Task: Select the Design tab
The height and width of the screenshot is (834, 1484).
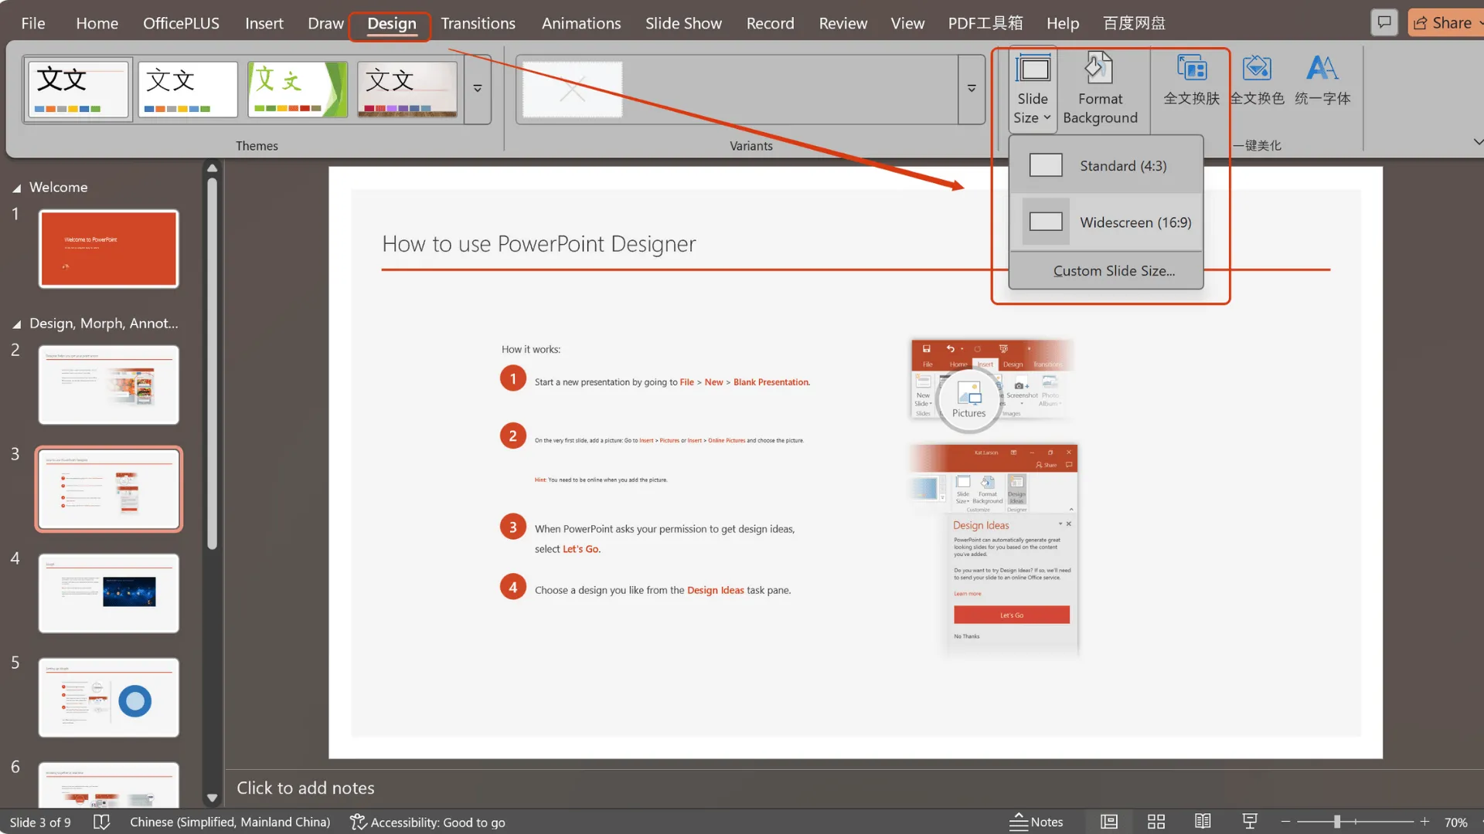Action: 391,24
